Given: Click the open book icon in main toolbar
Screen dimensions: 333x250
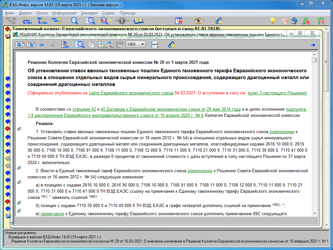Looking at the screenshot, I should (139, 21).
